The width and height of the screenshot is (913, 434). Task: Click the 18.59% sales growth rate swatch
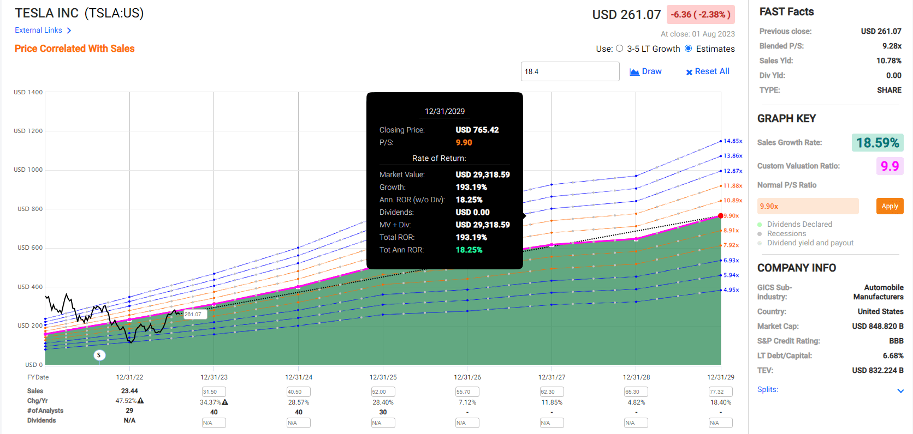click(x=878, y=143)
